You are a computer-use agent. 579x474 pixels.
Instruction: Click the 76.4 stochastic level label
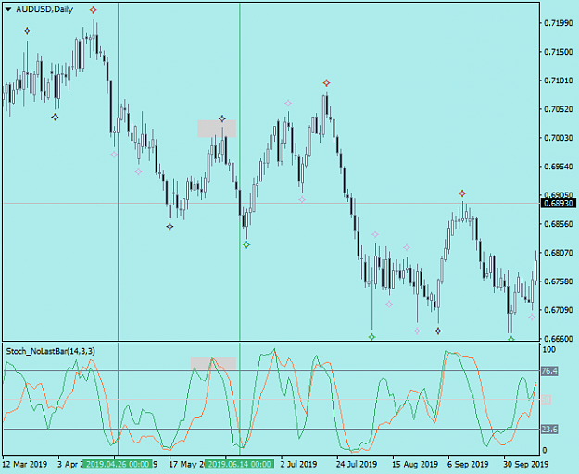point(549,371)
